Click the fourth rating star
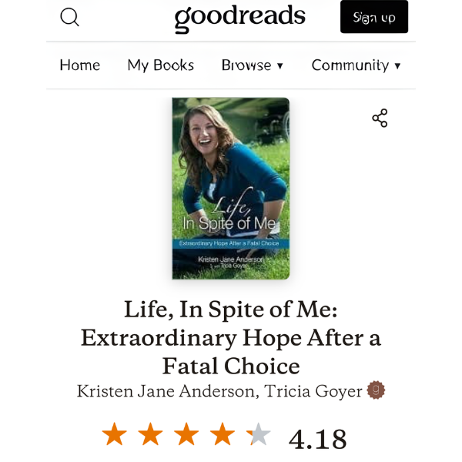Image resolution: width=462 pixels, height=462 pixels. [x=223, y=435]
